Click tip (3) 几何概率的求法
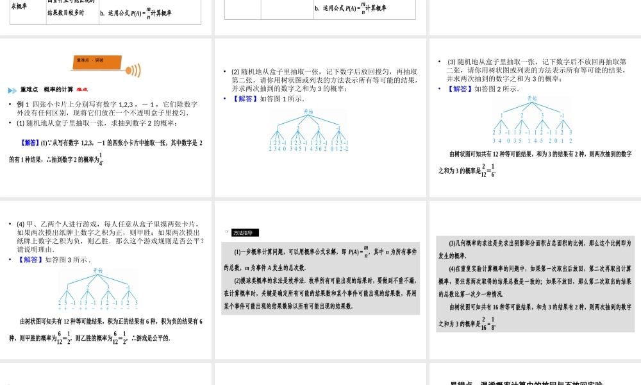 [x=535, y=249]
